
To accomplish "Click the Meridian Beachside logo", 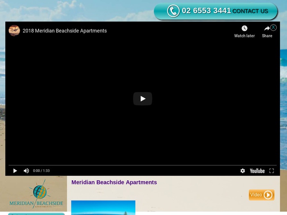I will pyautogui.click(x=36, y=194).
